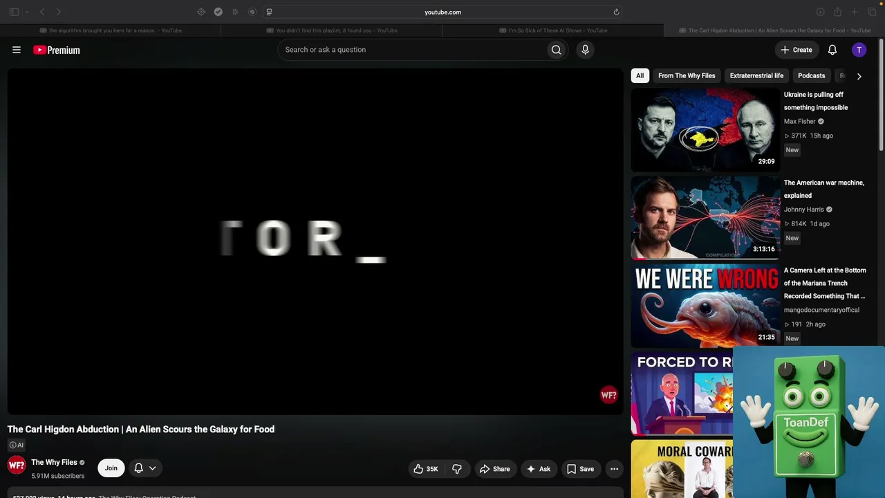Open The Why Files channel name link

[x=54, y=462]
